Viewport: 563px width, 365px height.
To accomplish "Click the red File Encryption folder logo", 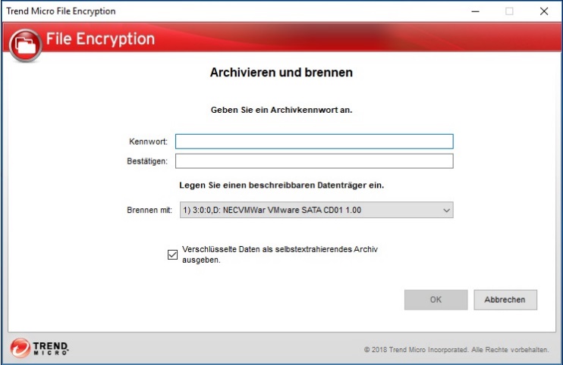I will [x=25, y=45].
